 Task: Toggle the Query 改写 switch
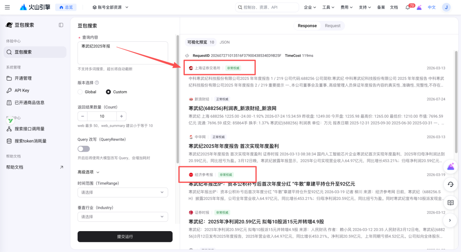(x=84, y=149)
